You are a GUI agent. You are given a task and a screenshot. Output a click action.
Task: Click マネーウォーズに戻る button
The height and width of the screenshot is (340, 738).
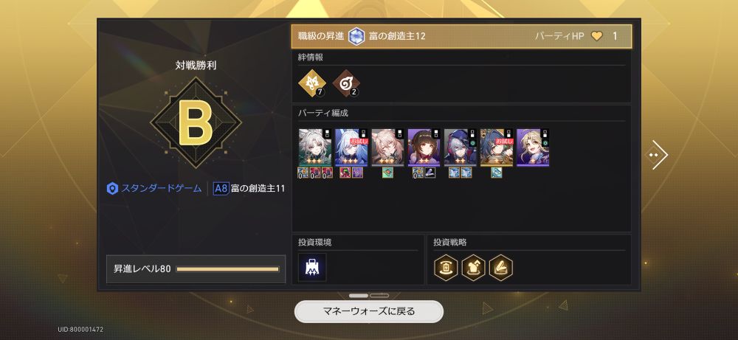(x=369, y=311)
